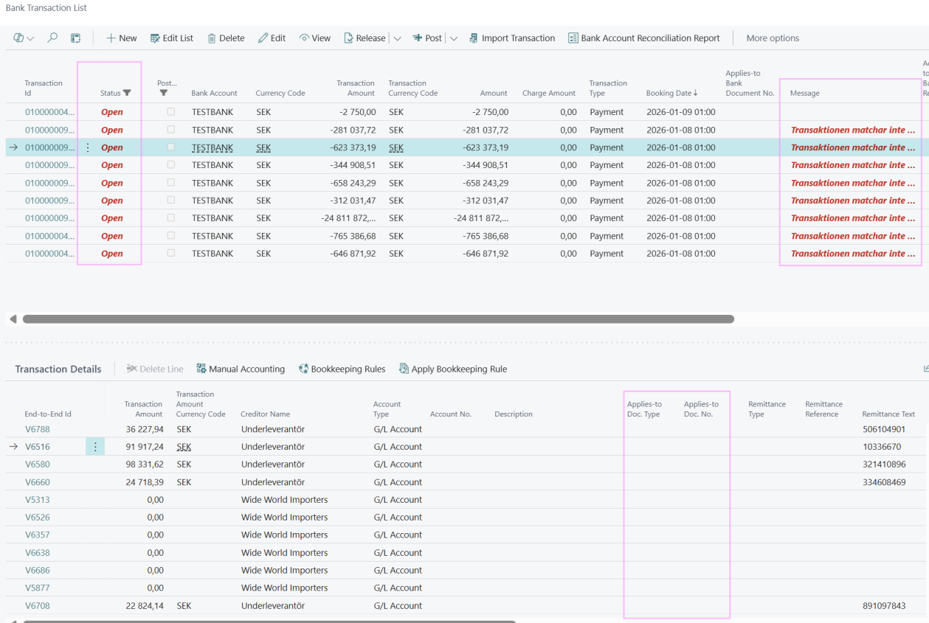Tick Posted checkbox in the -281 037,72 row
Image resolution: width=929 pixels, height=623 pixels.
[x=171, y=130]
